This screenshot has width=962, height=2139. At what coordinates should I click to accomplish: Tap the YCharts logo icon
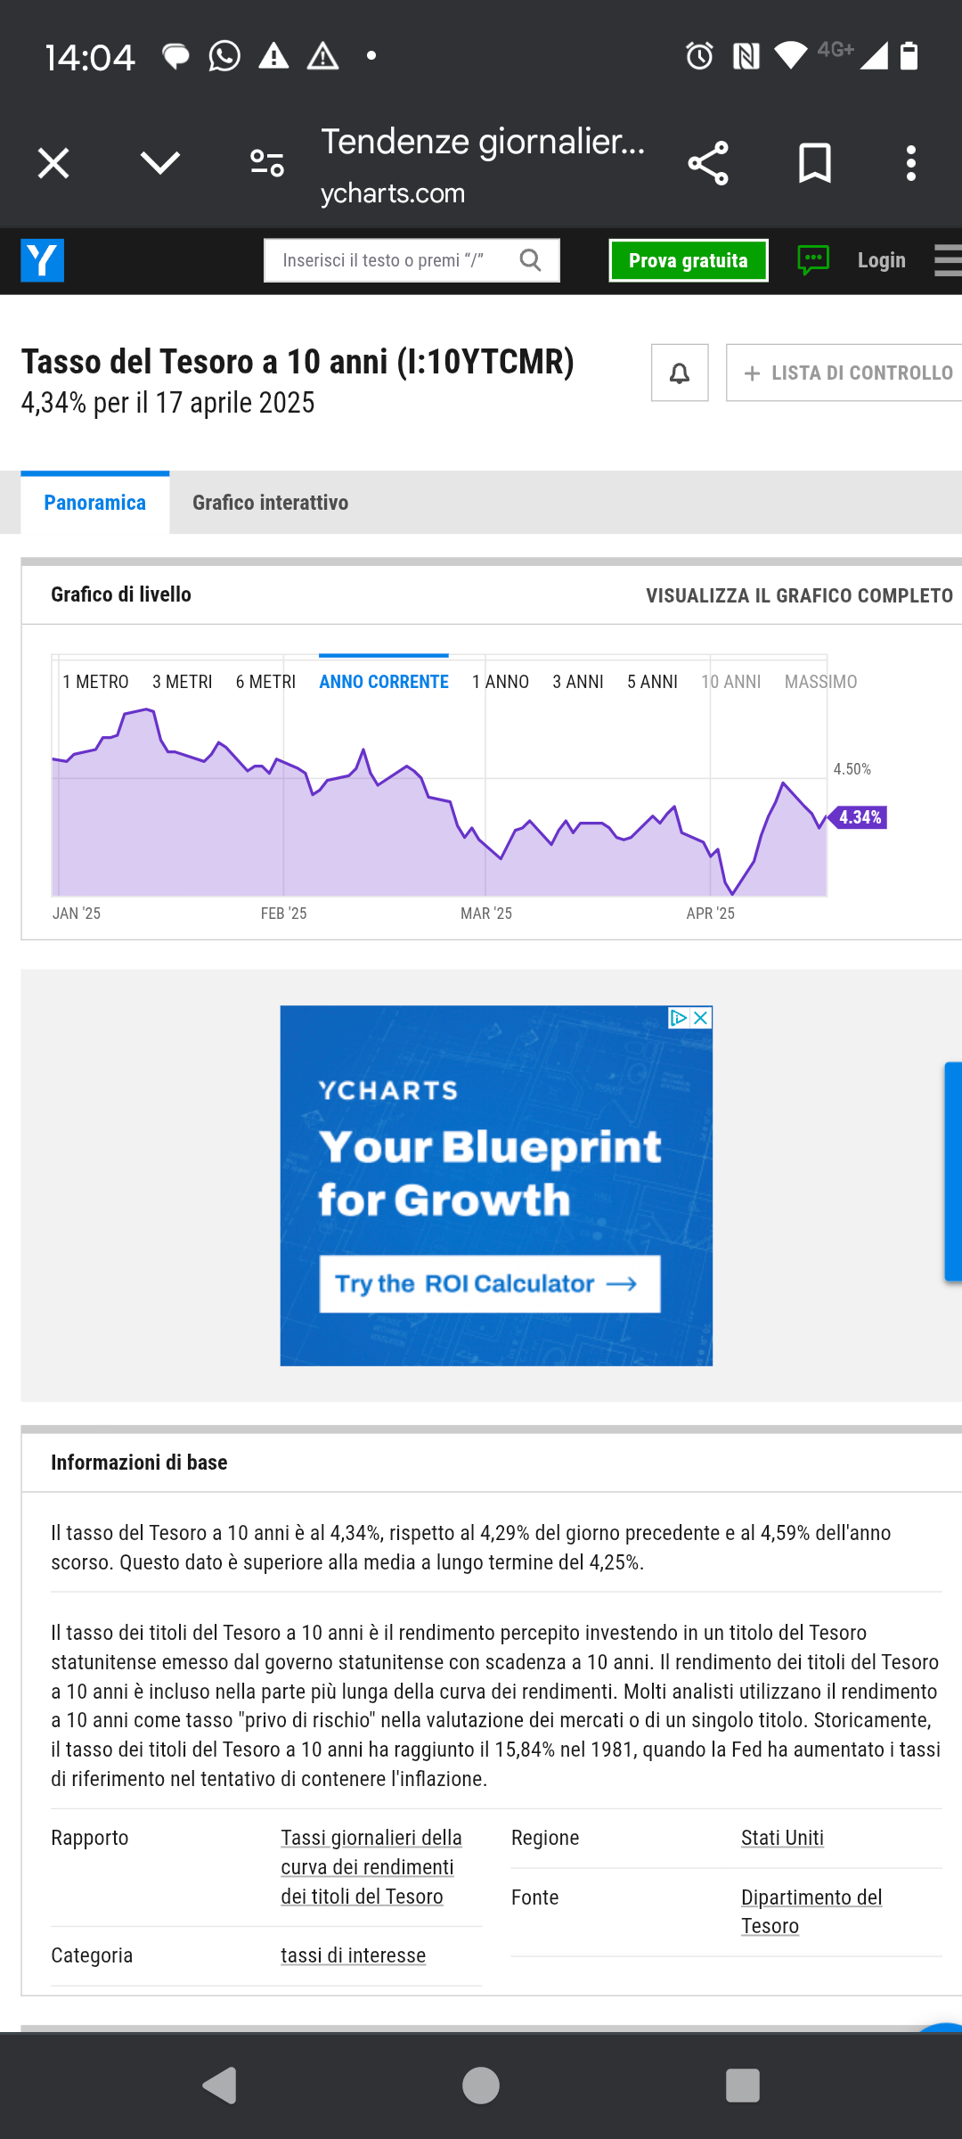tap(43, 260)
